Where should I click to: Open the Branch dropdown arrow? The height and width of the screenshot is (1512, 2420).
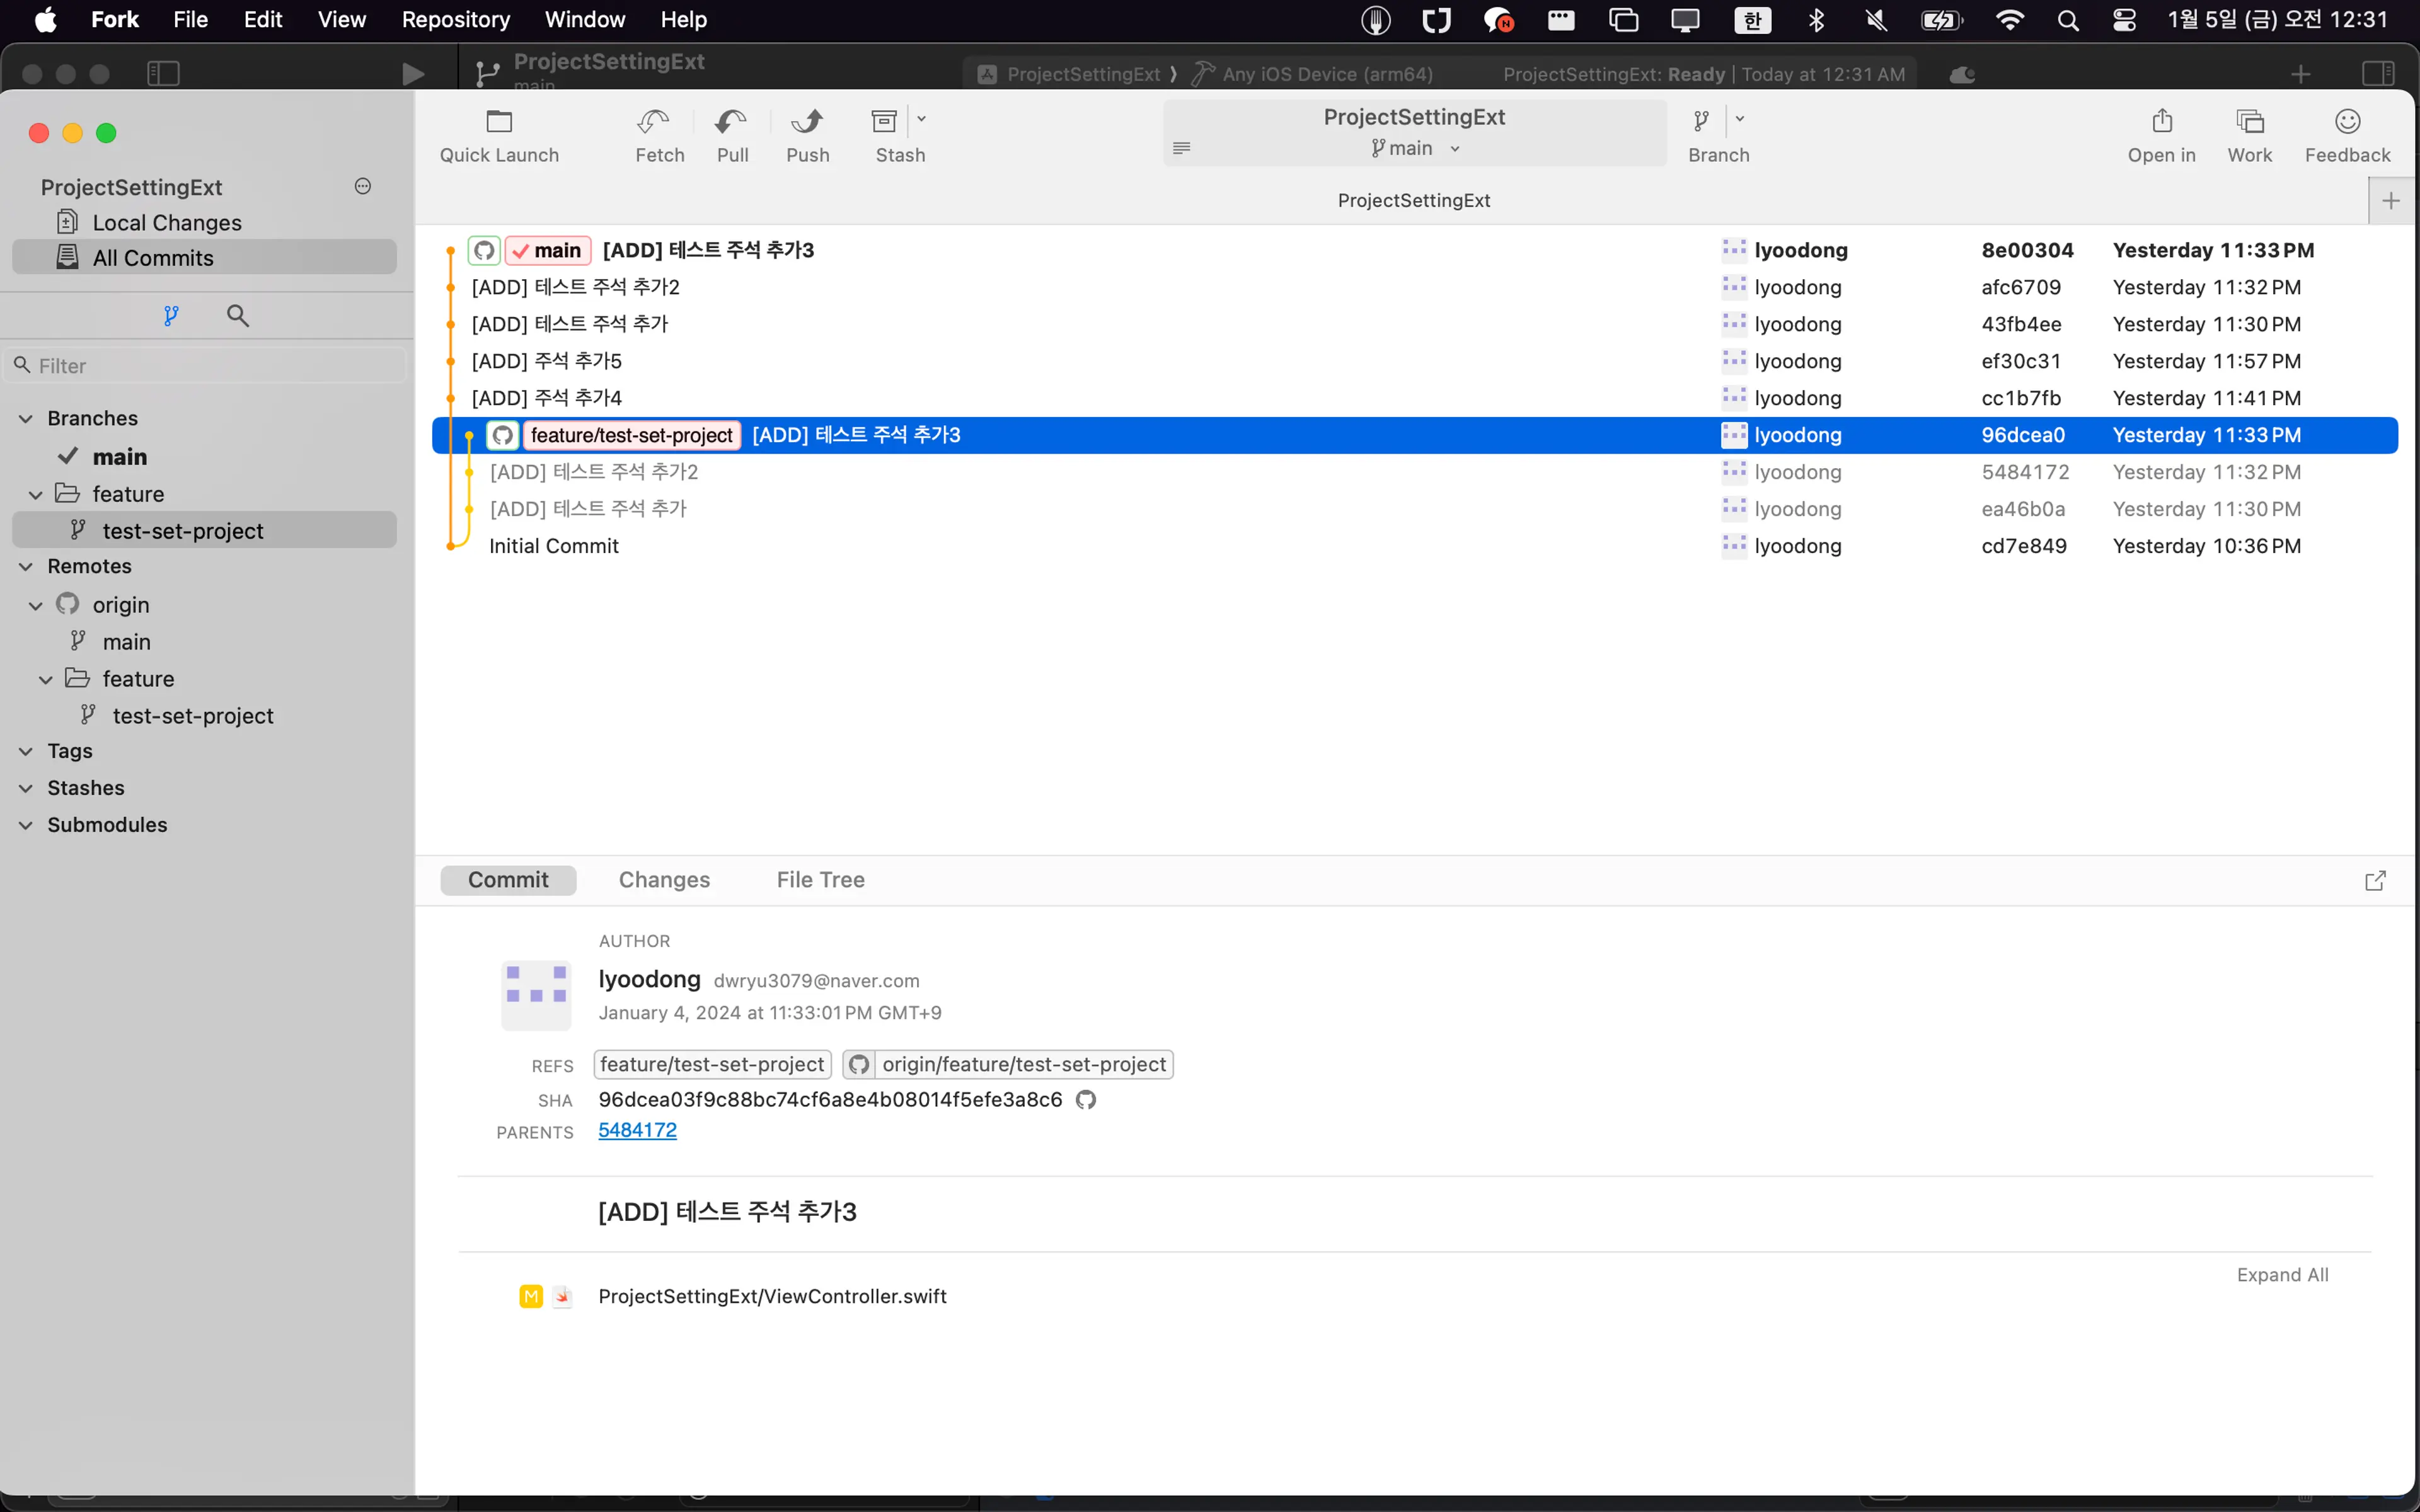(x=1740, y=119)
